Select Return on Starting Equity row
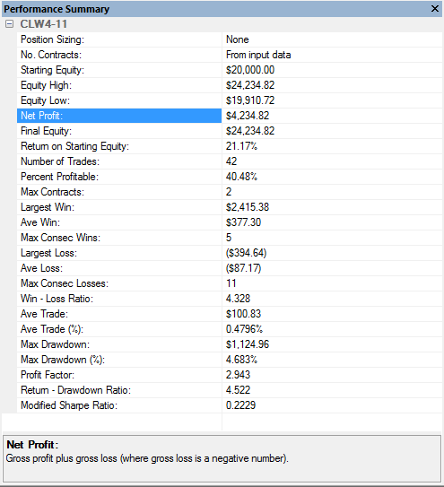 [230, 146]
